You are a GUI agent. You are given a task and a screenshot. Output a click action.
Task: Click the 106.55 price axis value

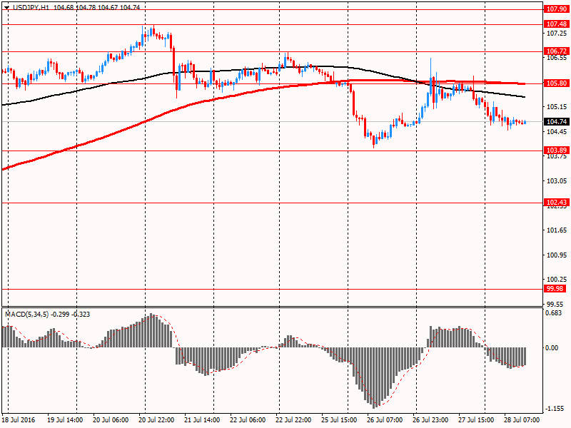(x=557, y=58)
